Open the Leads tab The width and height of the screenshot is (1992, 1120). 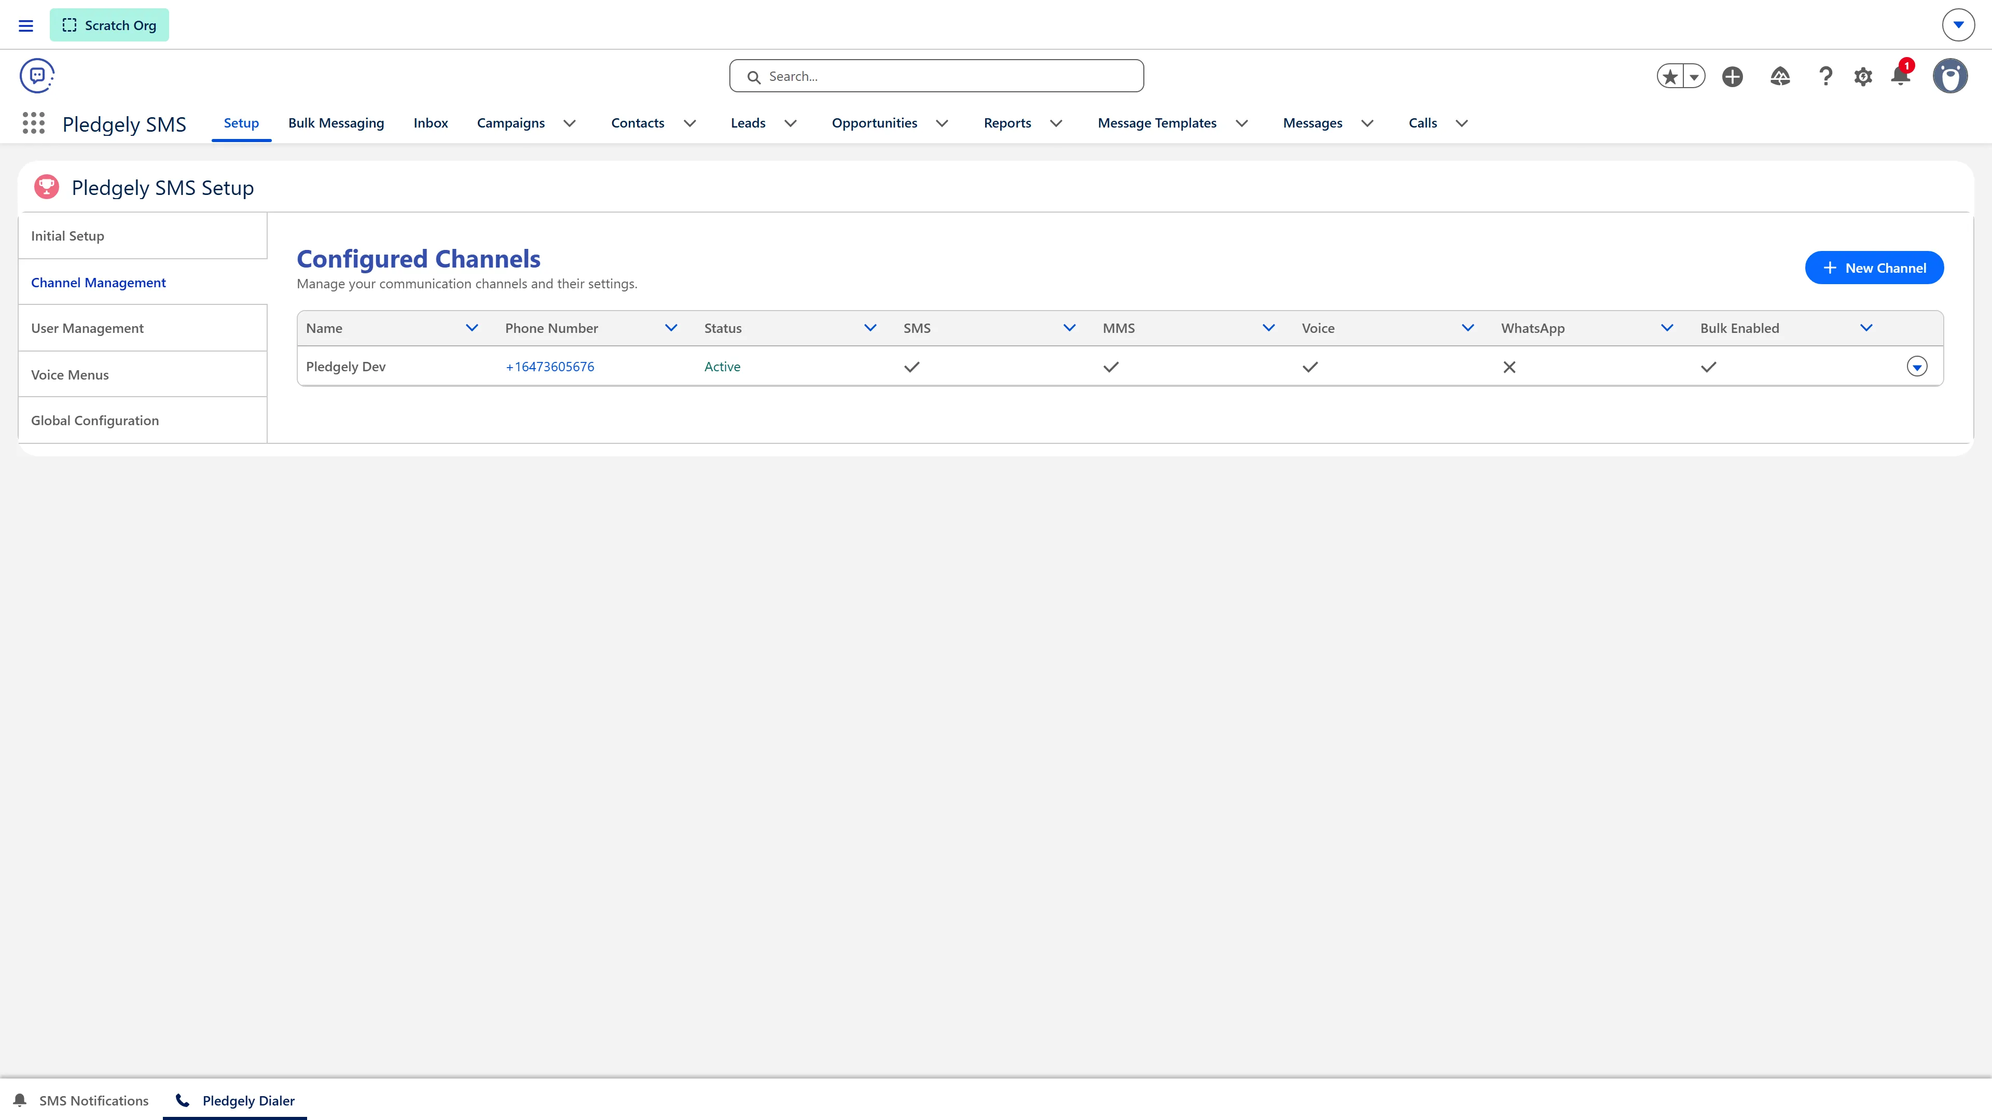click(748, 123)
